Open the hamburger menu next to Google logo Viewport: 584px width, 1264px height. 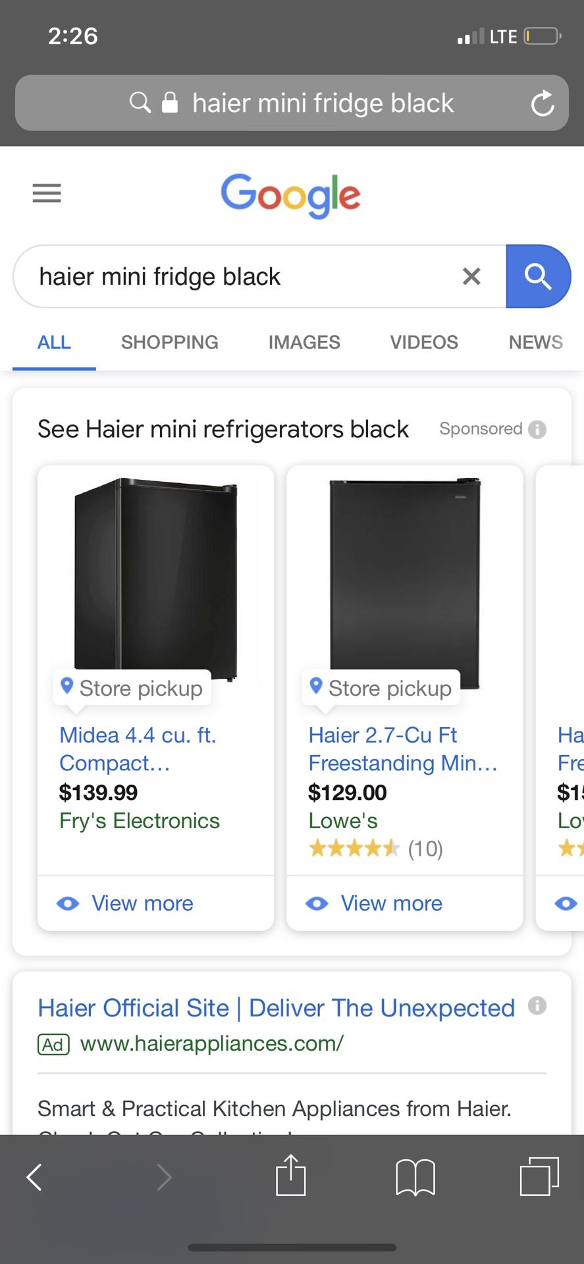pos(47,193)
